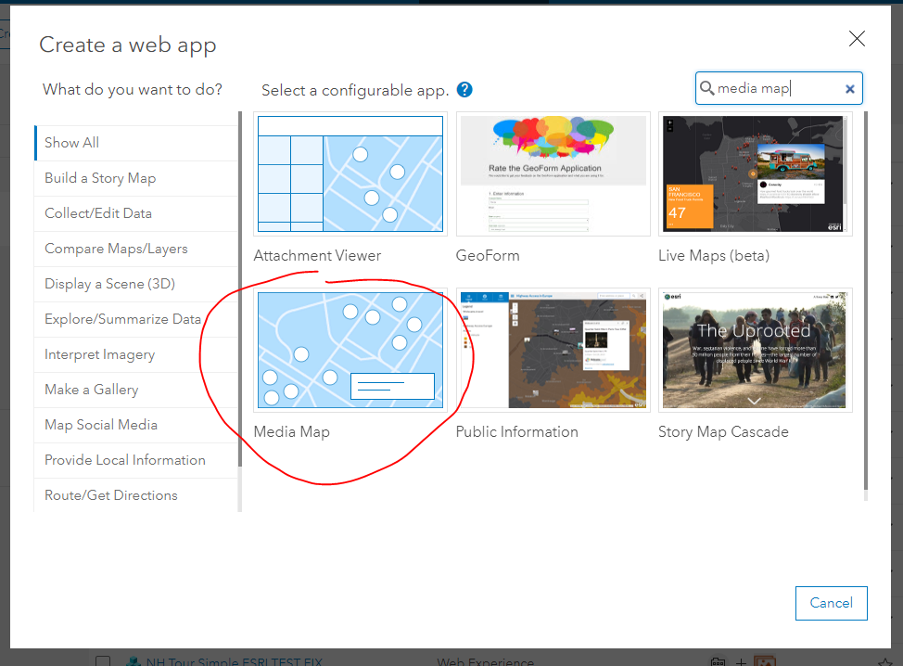
Task: Select the Live Maps (beta) thumbnail
Action: [755, 174]
